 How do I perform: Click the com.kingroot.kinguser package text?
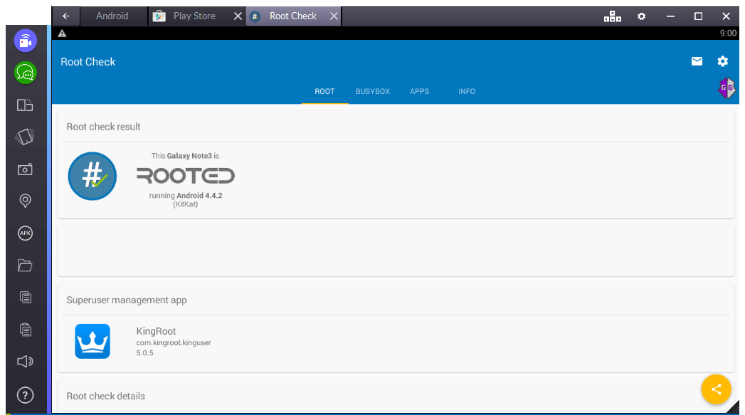174,342
